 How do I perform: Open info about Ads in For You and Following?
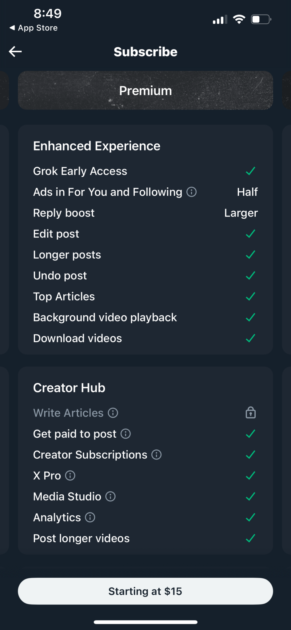191,192
